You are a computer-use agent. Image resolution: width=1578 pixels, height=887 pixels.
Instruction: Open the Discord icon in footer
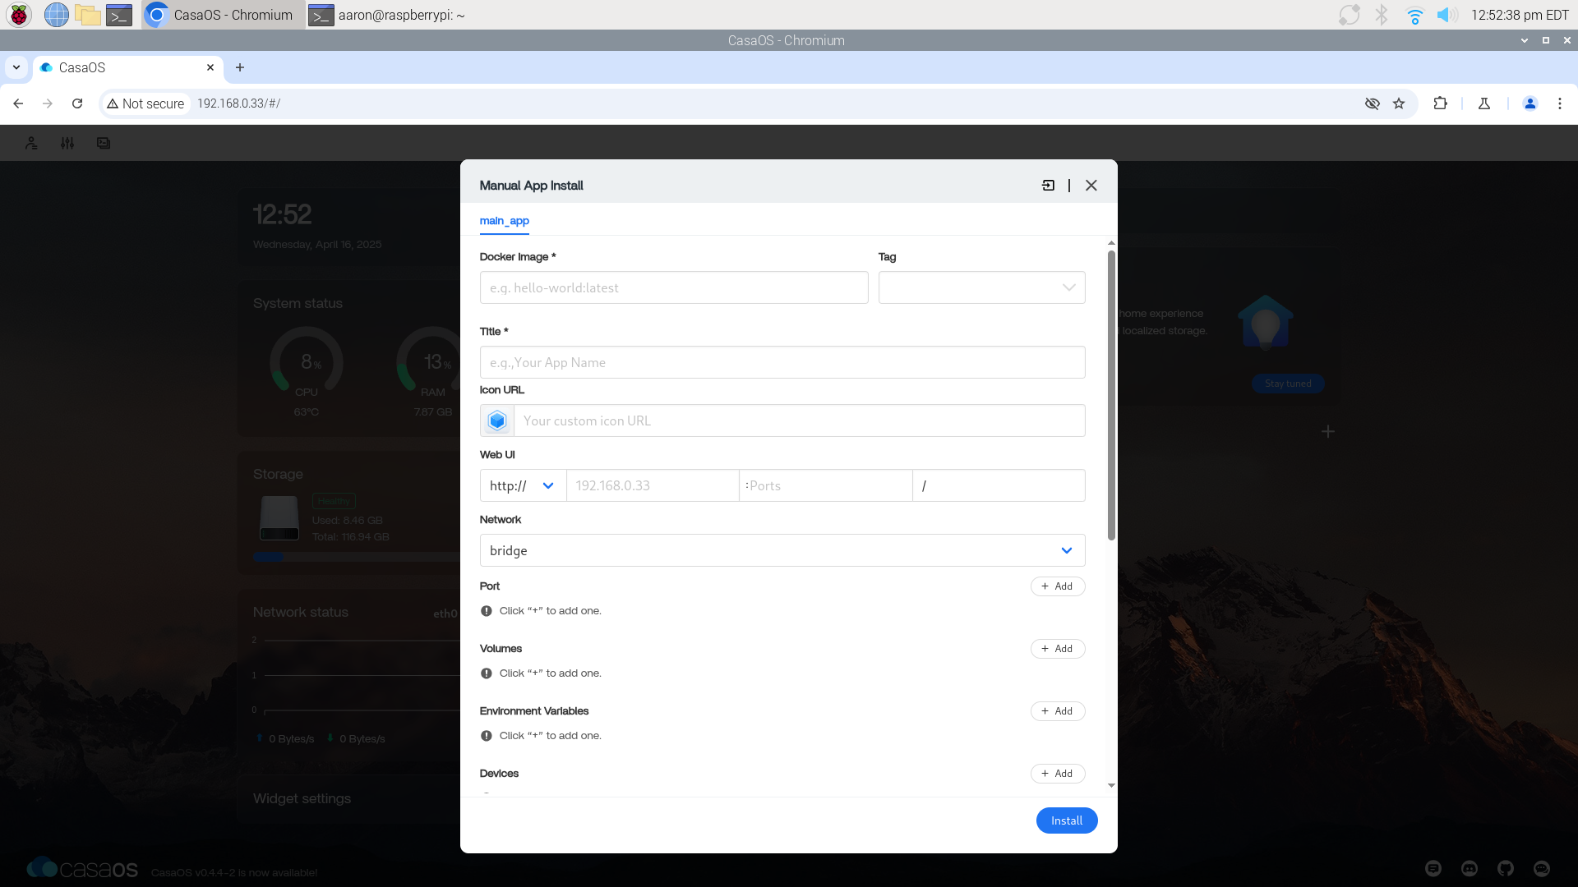point(1470,868)
